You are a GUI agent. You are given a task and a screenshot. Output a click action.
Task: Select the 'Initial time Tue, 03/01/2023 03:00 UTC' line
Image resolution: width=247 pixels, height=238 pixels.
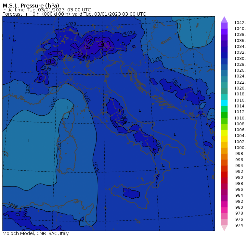point(46,10)
